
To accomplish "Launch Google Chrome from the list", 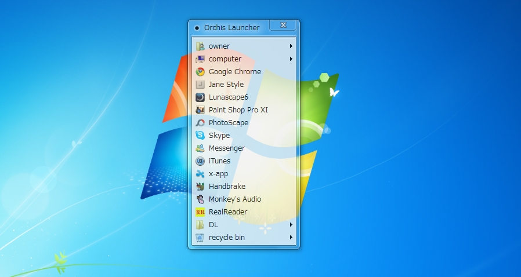I will (x=244, y=72).
